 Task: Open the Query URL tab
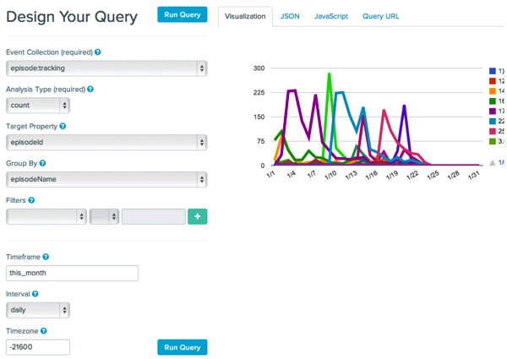point(381,16)
